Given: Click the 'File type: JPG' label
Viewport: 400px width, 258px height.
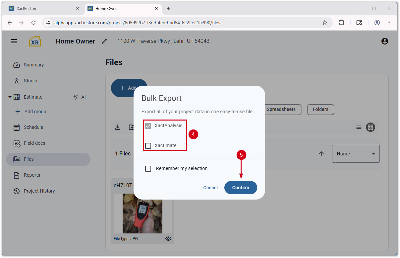Looking at the screenshot, I should 126,239.
